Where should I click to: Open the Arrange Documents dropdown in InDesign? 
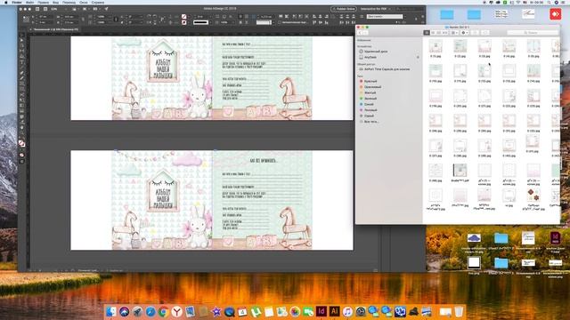[x=96, y=9]
